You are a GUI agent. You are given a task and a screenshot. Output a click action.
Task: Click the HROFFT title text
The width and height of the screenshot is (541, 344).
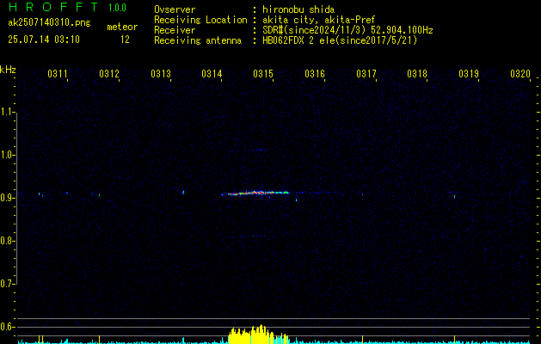pyautogui.click(x=52, y=8)
